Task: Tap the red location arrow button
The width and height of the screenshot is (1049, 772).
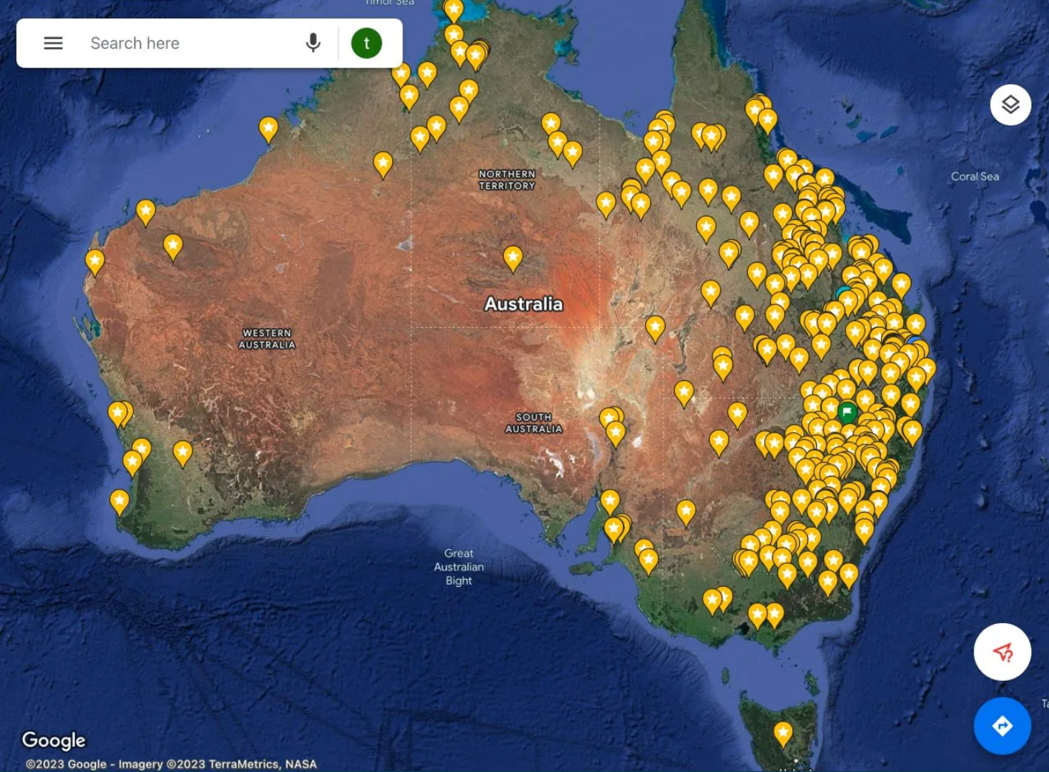Action: point(1002,652)
